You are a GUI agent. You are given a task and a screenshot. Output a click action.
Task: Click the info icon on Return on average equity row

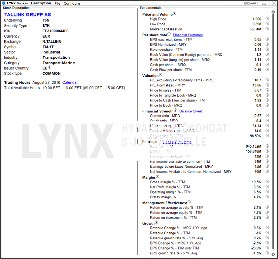coord(267,212)
